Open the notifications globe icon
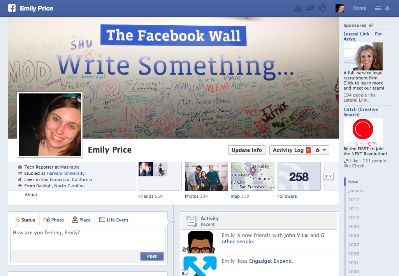The width and height of the screenshot is (399, 276). (x=322, y=8)
